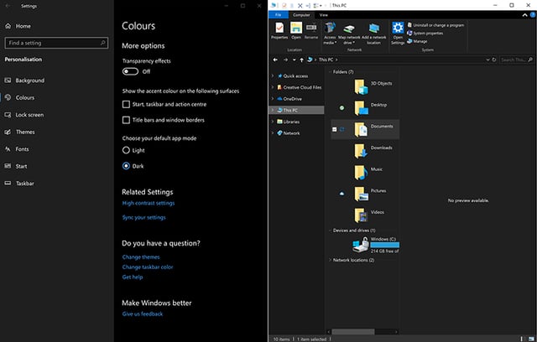
Task: Click Sync your settings link
Action: (x=143, y=217)
